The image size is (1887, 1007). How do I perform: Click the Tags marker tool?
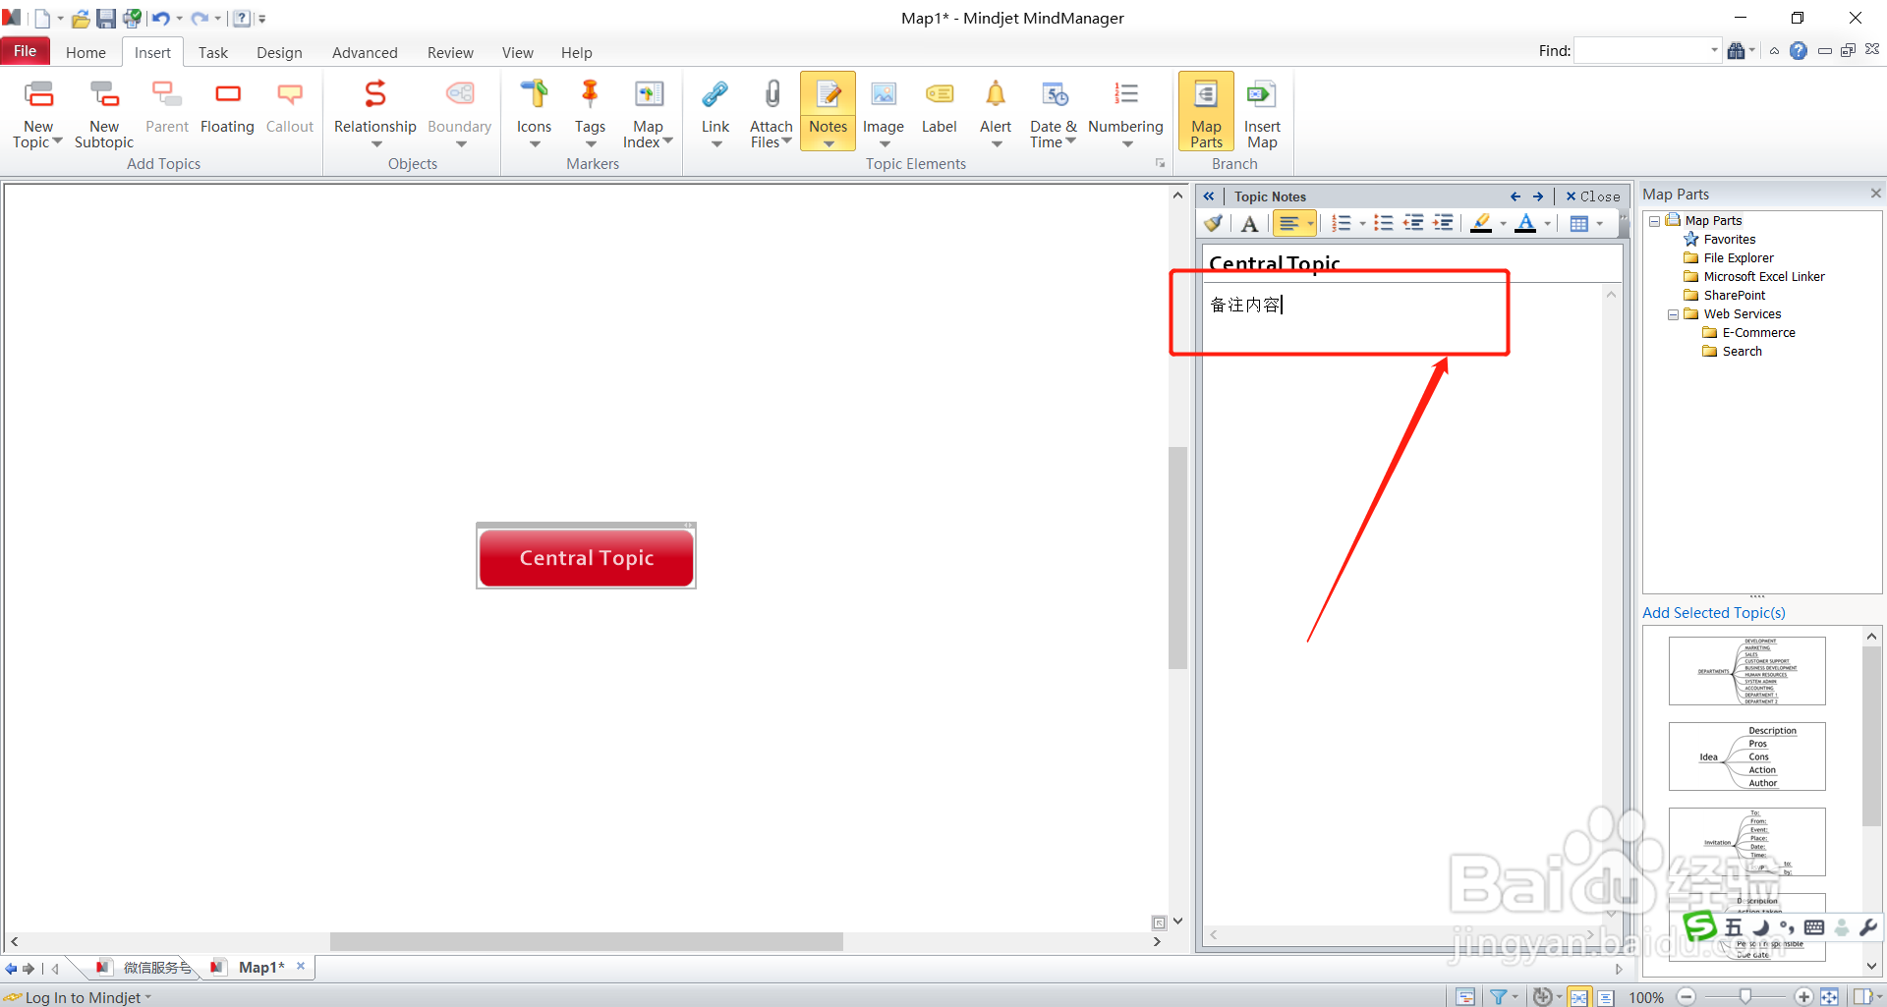pos(590,113)
